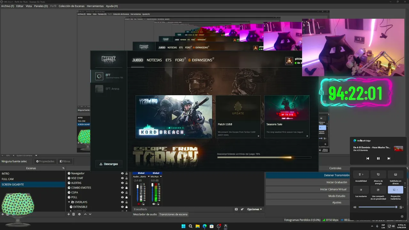Click the microphone icon in system tray
This screenshot has width=409, height=230.
click(x=377, y=226)
